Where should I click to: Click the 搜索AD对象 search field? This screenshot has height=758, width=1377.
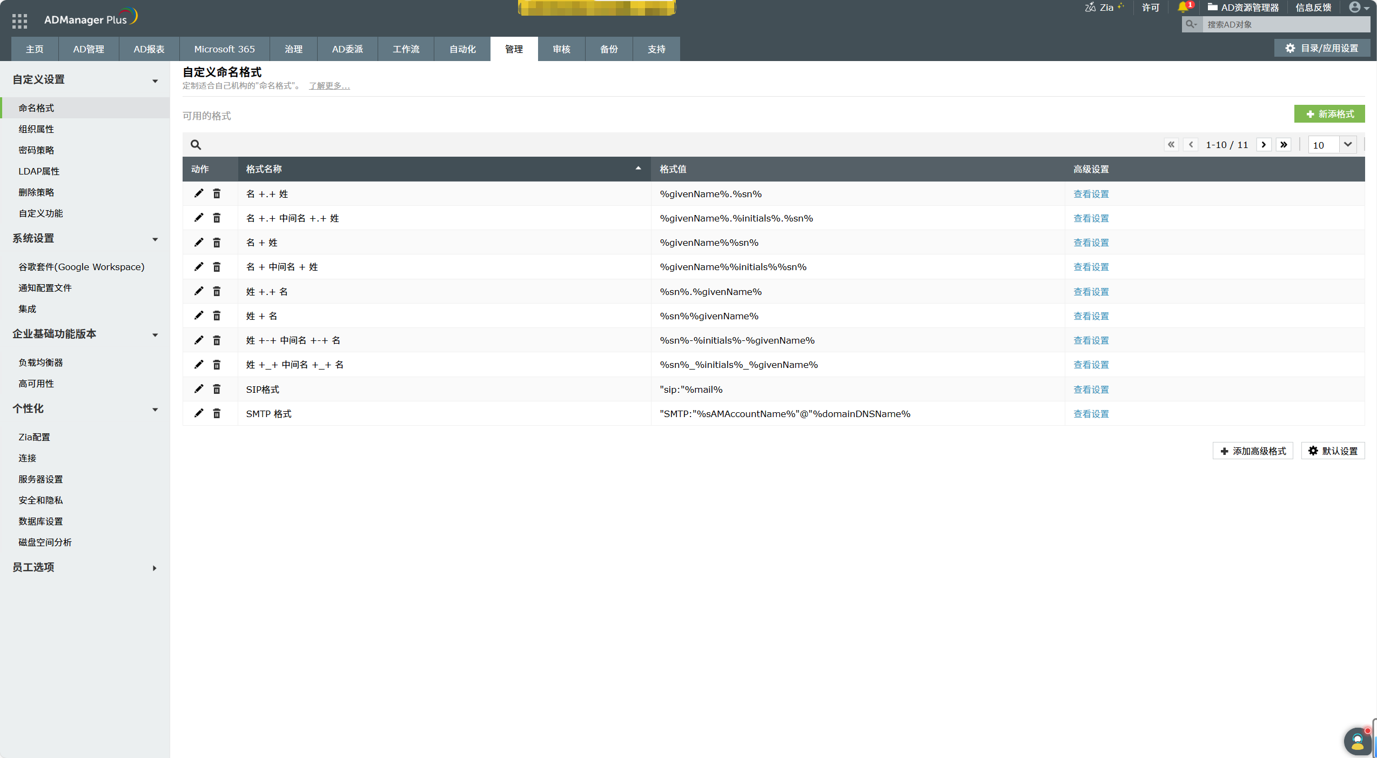click(x=1286, y=24)
